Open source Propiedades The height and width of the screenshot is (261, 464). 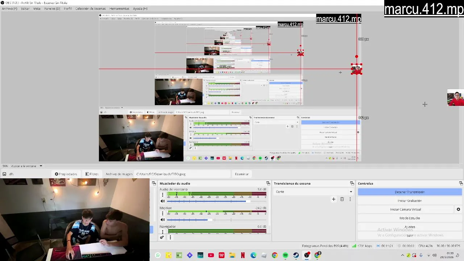66,174
